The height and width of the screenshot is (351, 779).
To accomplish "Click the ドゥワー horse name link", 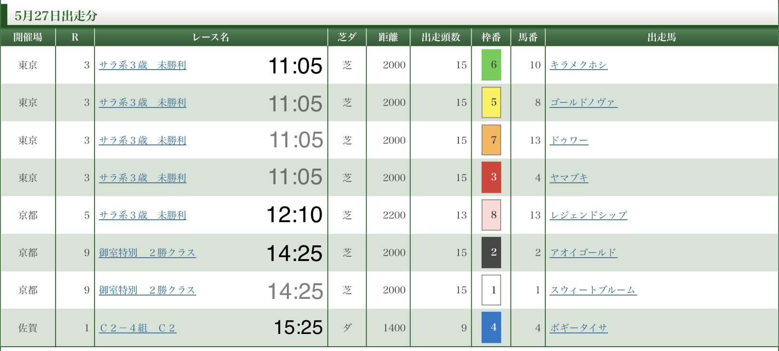I will tap(569, 140).
